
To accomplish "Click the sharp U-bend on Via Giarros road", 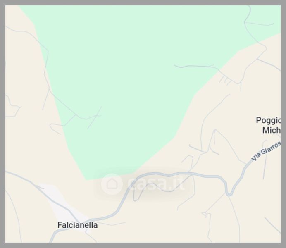I will 229,193.
